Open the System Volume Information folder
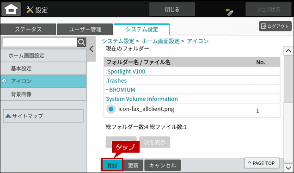The height and width of the screenshot is (173, 294). pyautogui.click(x=142, y=99)
